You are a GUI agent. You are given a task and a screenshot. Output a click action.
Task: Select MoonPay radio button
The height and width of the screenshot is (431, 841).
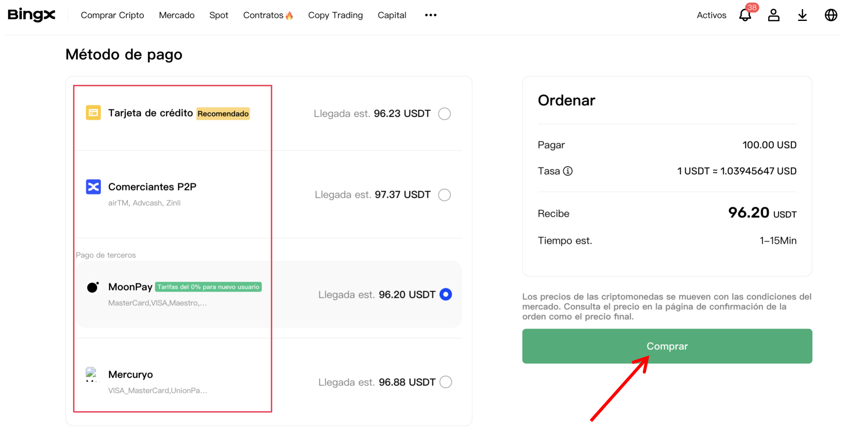pos(445,295)
